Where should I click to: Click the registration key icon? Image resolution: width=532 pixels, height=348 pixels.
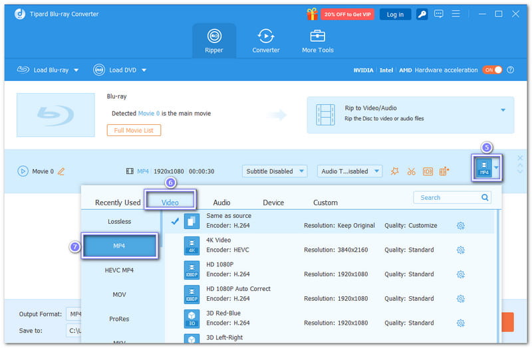[x=422, y=14]
